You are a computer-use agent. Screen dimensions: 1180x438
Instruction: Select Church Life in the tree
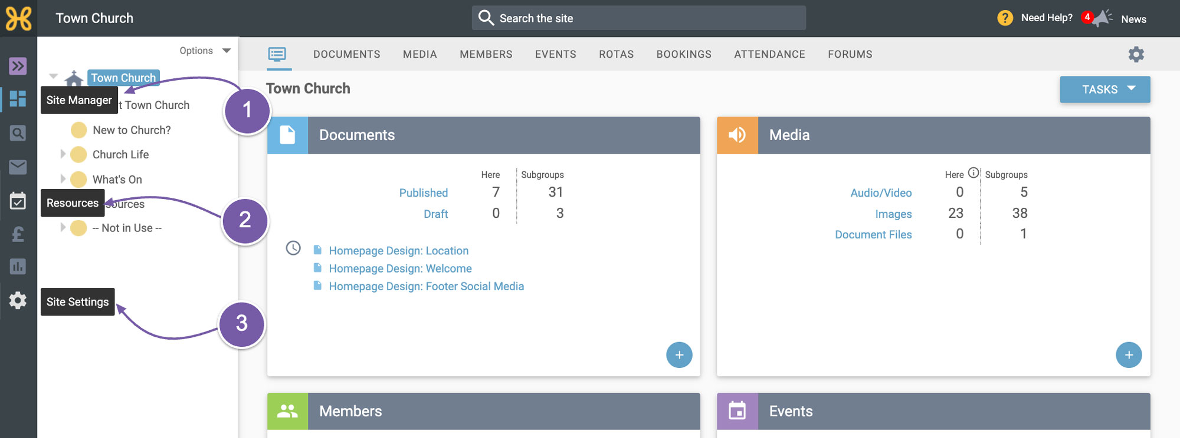pyautogui.click(x=121, y=154)
